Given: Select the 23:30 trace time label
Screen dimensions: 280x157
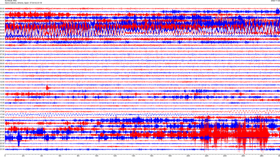Looking at the screenshot, I should click(2, 149).
